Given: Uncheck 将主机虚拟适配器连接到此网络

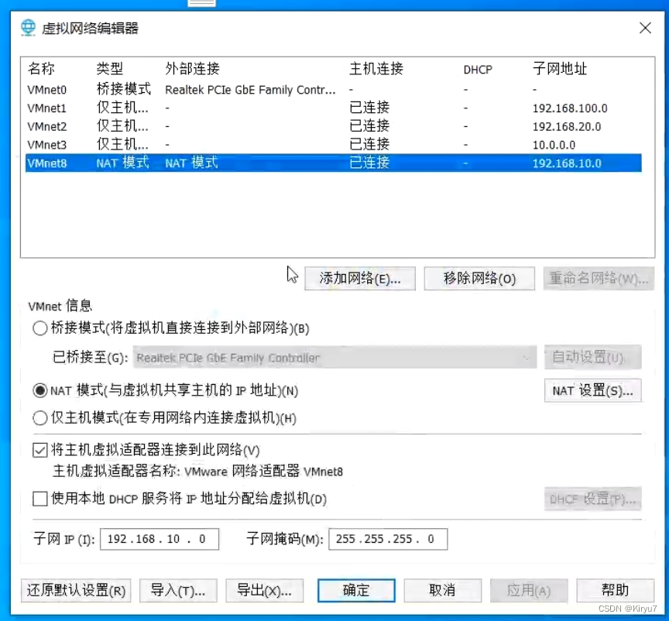Looking at the screenshot, I should 39,450.
